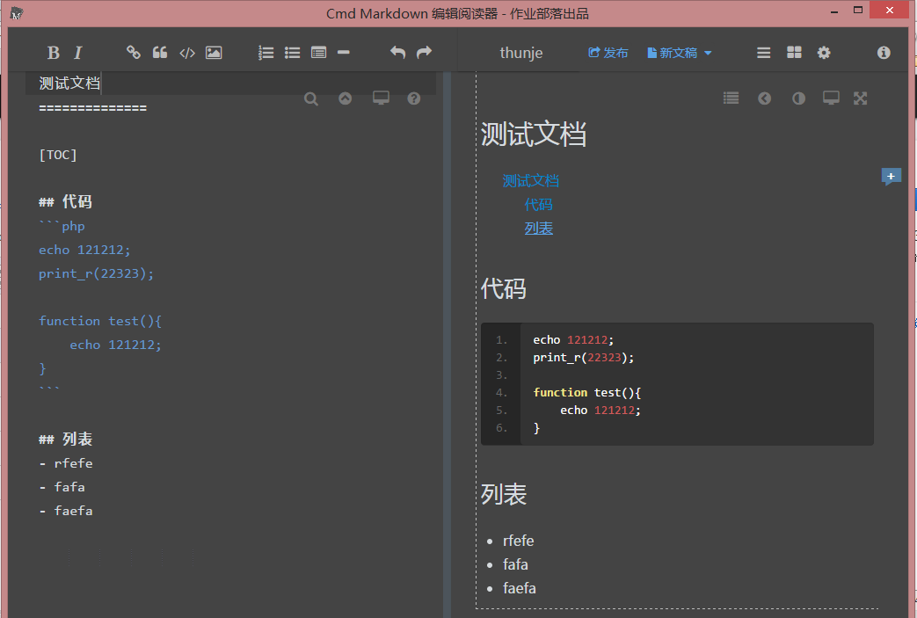Insert a hyperlink with chain icon
917x618 pixels.
pos(134,53)
